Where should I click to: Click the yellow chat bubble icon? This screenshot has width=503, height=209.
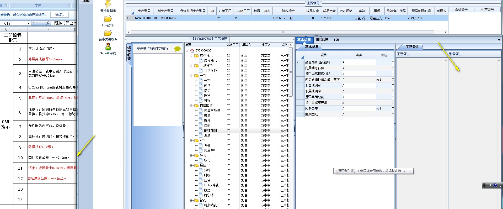178,49
